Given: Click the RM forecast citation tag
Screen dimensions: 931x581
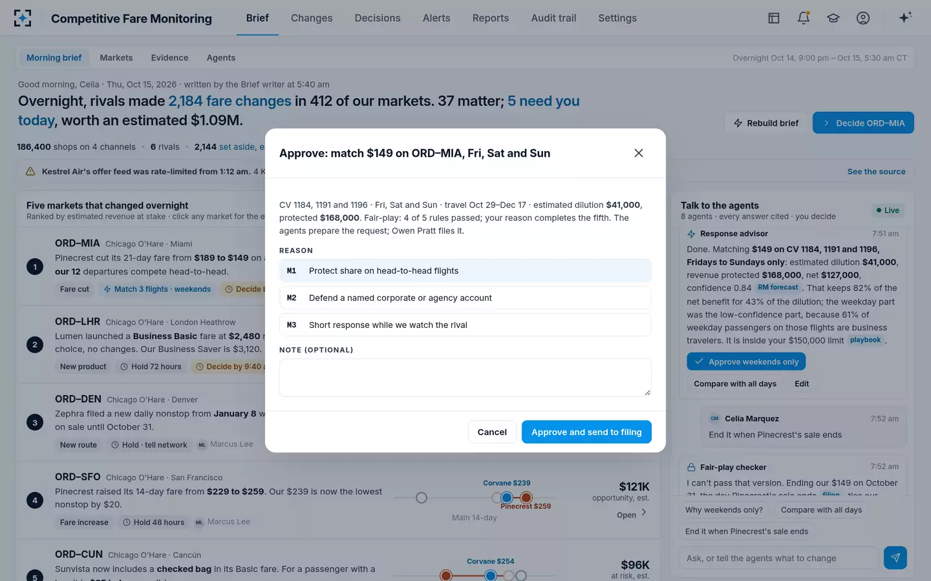Looking at the screenshot, I should point(778,288).
